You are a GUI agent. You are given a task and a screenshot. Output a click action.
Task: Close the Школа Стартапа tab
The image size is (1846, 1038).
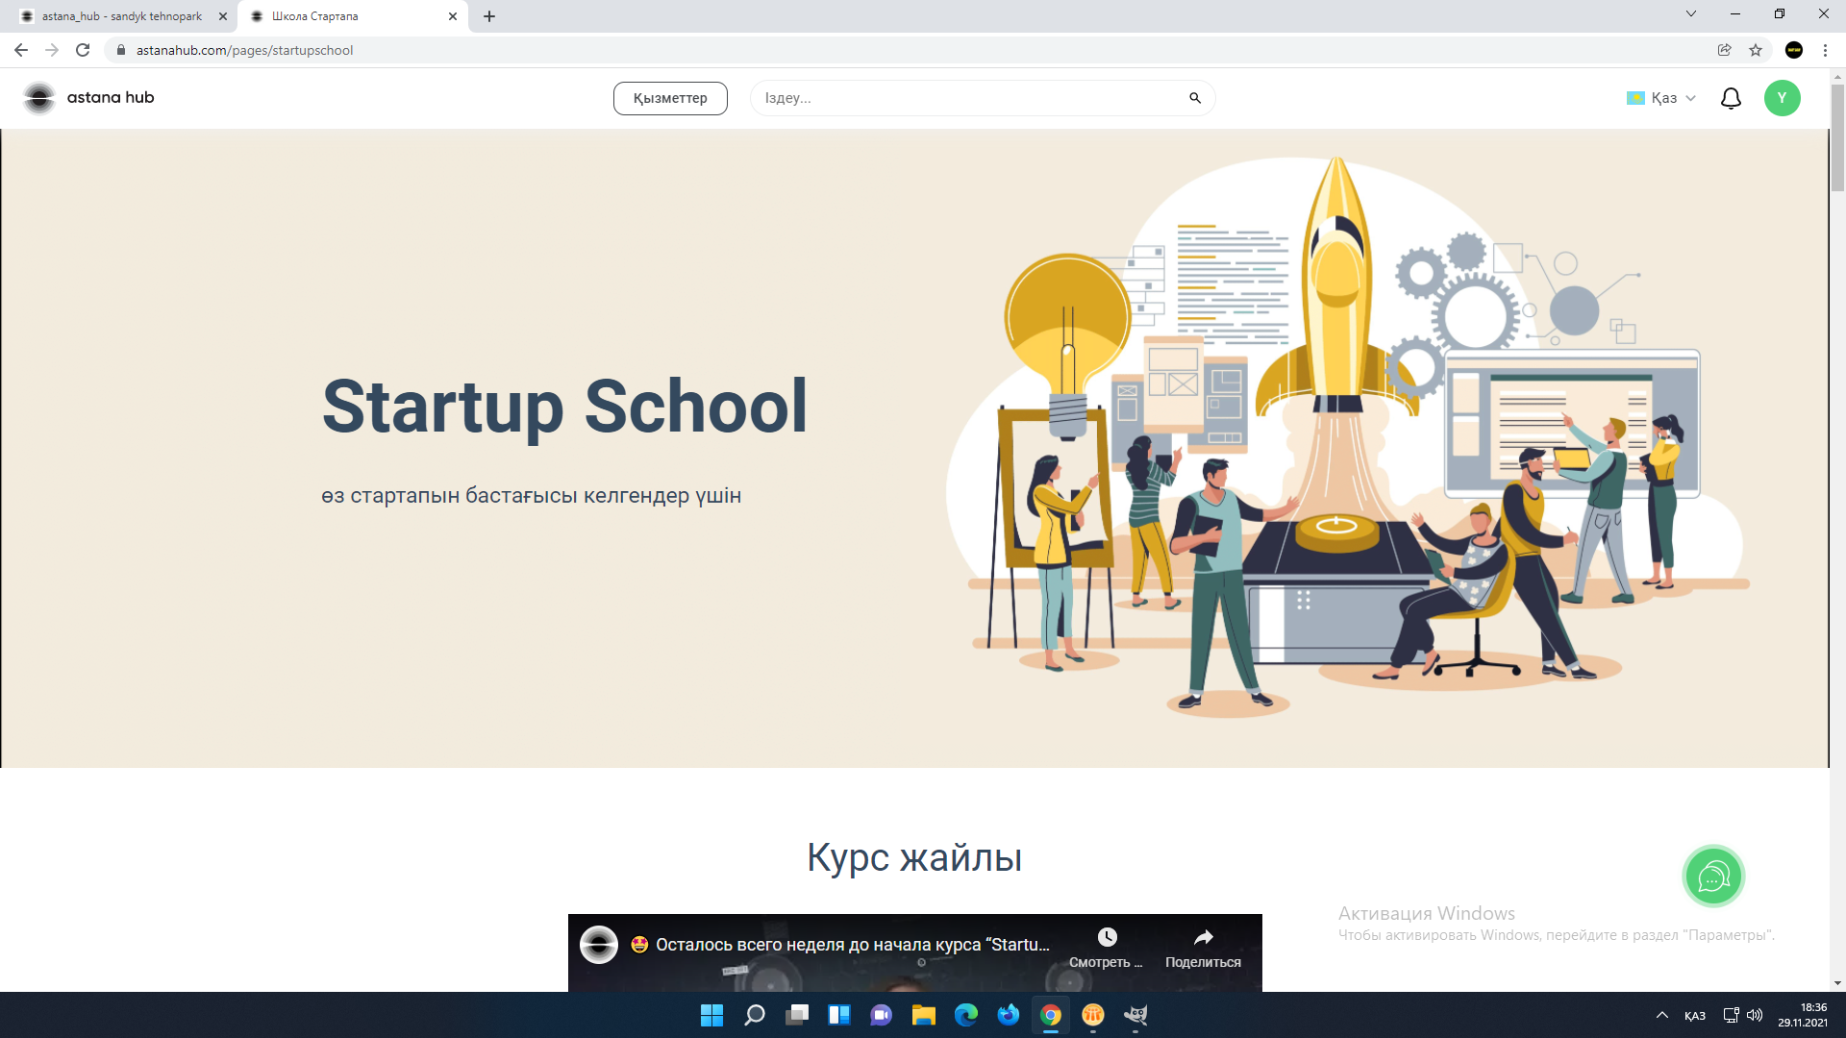[x=453, y=16]
